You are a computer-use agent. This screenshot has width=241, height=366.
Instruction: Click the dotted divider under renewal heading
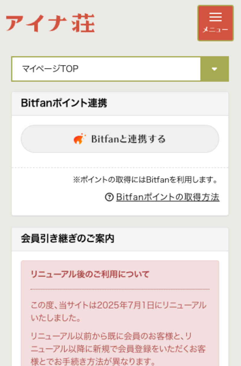120,289
